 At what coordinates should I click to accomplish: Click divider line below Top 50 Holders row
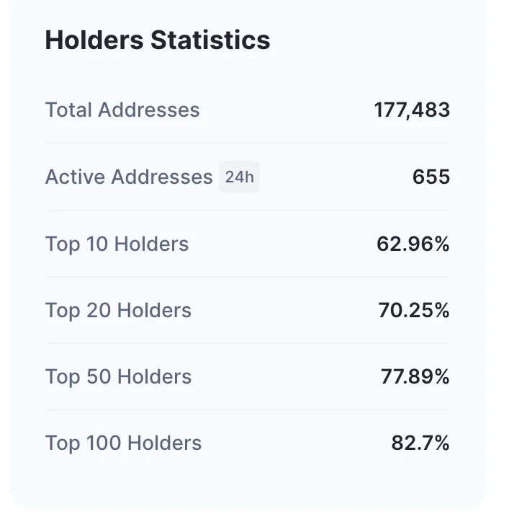[x=248, y=410]
